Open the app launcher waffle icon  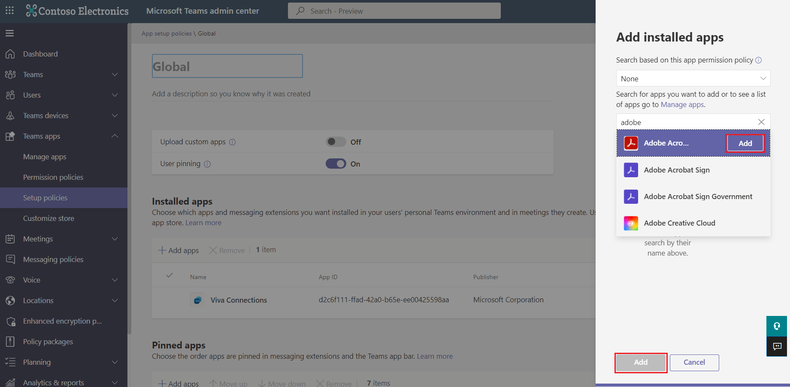click(x=9, y=10)
